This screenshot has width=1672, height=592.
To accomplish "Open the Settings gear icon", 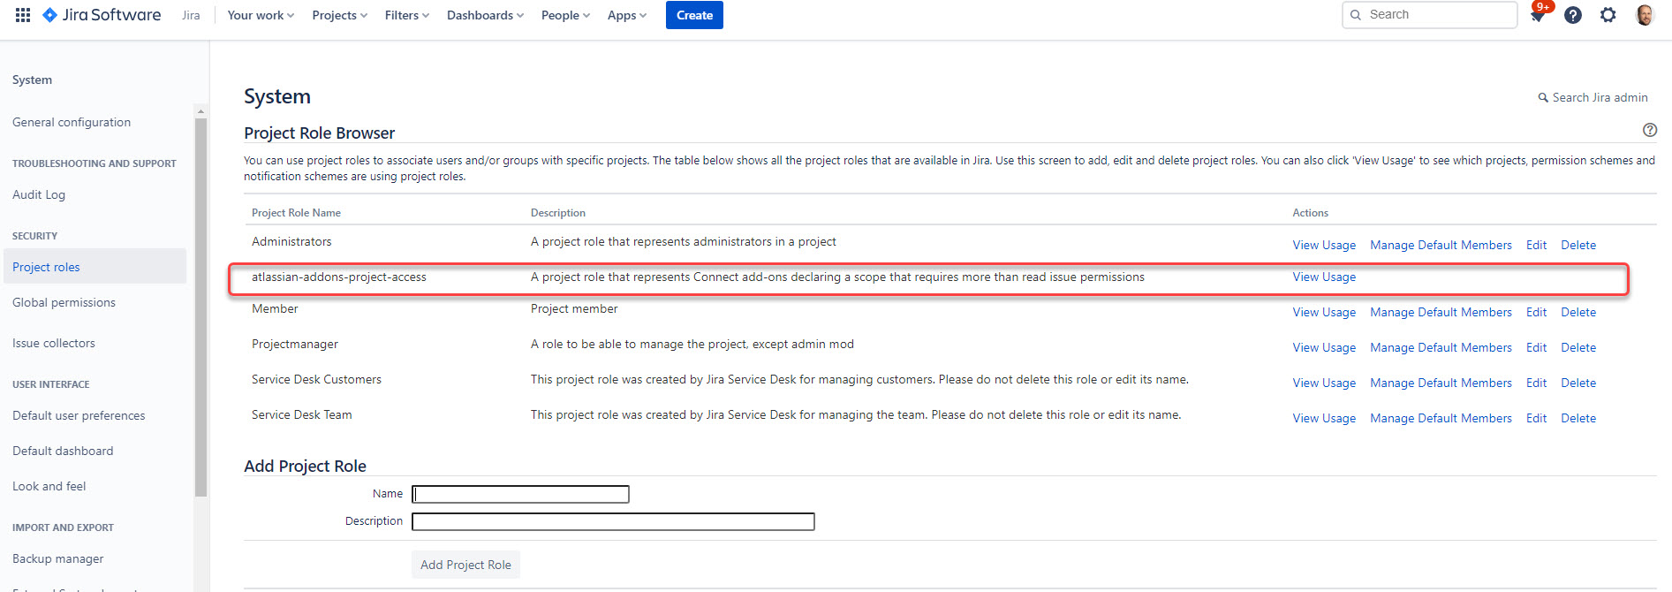I will pos(1608,15).
